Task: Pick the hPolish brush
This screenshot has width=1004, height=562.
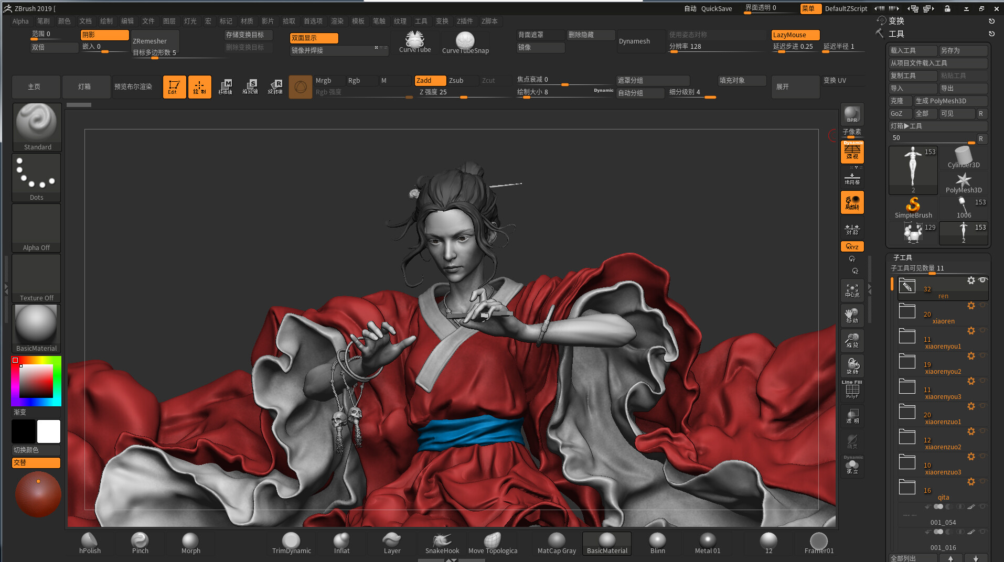Action: pyautogui.click(x=90, y=543)
